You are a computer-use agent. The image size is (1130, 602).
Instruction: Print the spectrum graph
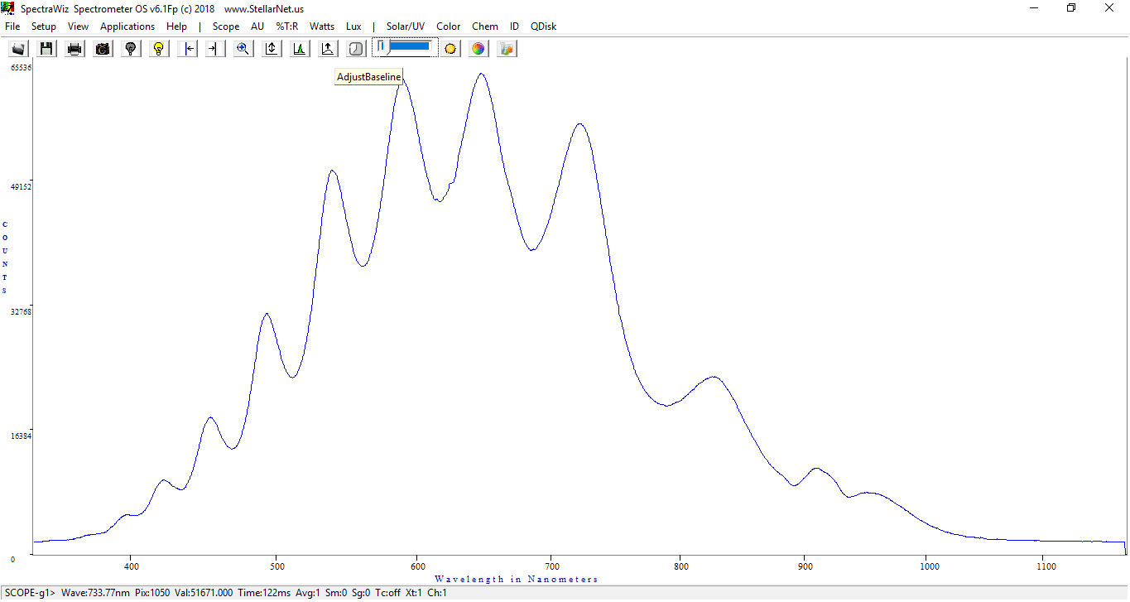click(x=75, y=49)
